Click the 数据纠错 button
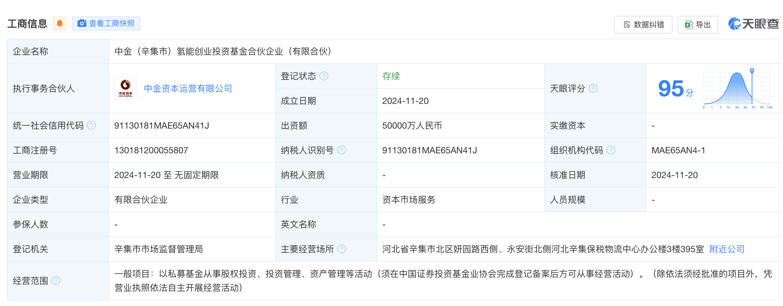Screen dimensions: 783x306 643,25
